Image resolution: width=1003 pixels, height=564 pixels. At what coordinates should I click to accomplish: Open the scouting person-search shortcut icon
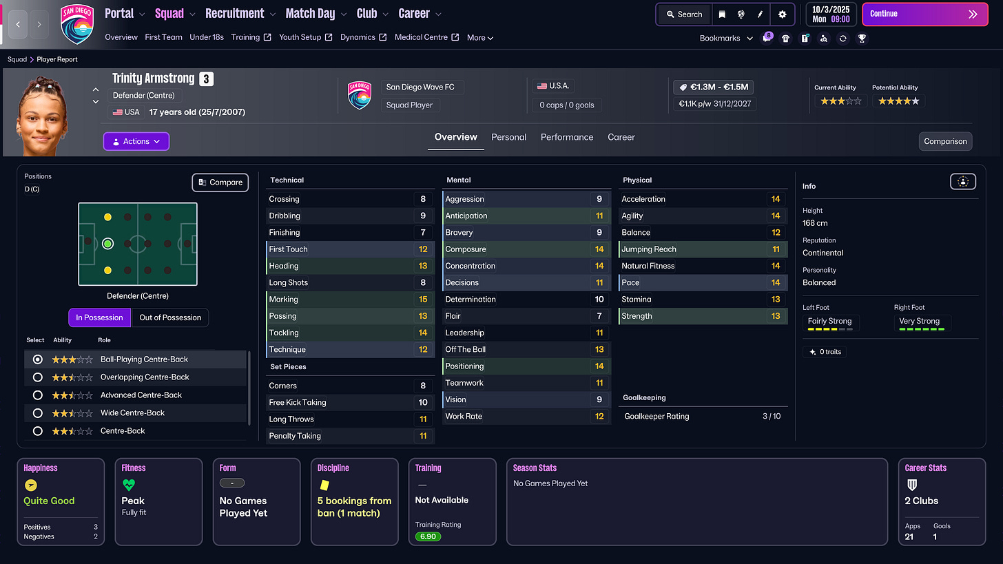point(823,39)
